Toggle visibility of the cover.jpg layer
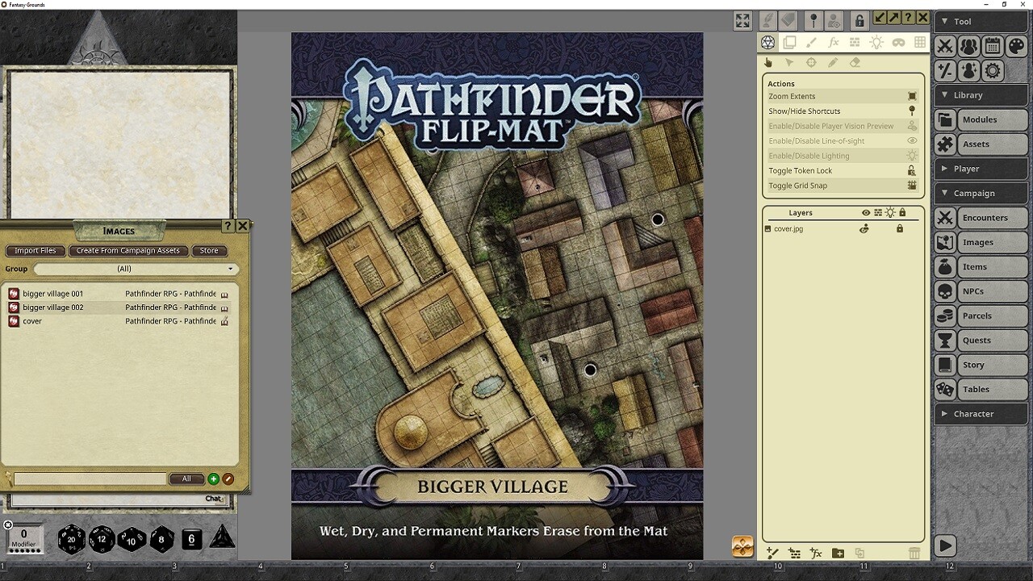 point(864,228)
